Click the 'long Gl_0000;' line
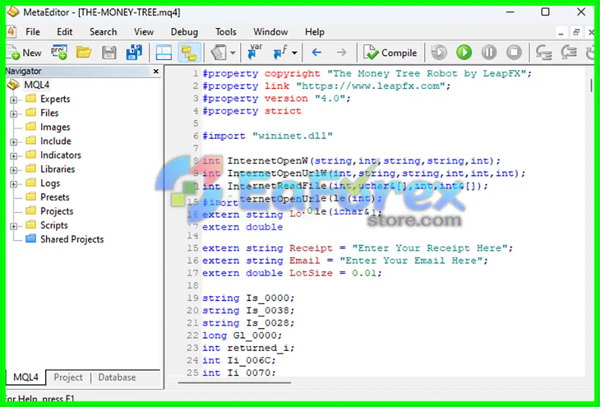600x407 pixels. [x=242, y=336]
